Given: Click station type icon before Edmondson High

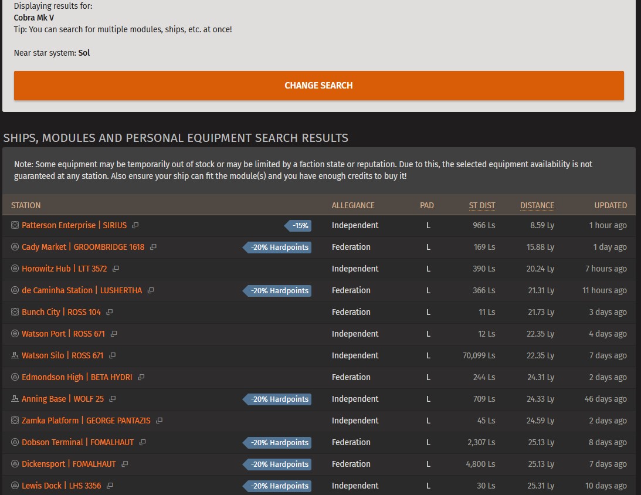Looking at the screenshot, I should tap(15, 377).
